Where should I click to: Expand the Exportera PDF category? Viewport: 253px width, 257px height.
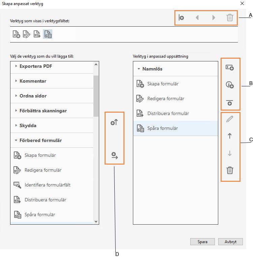16,66
